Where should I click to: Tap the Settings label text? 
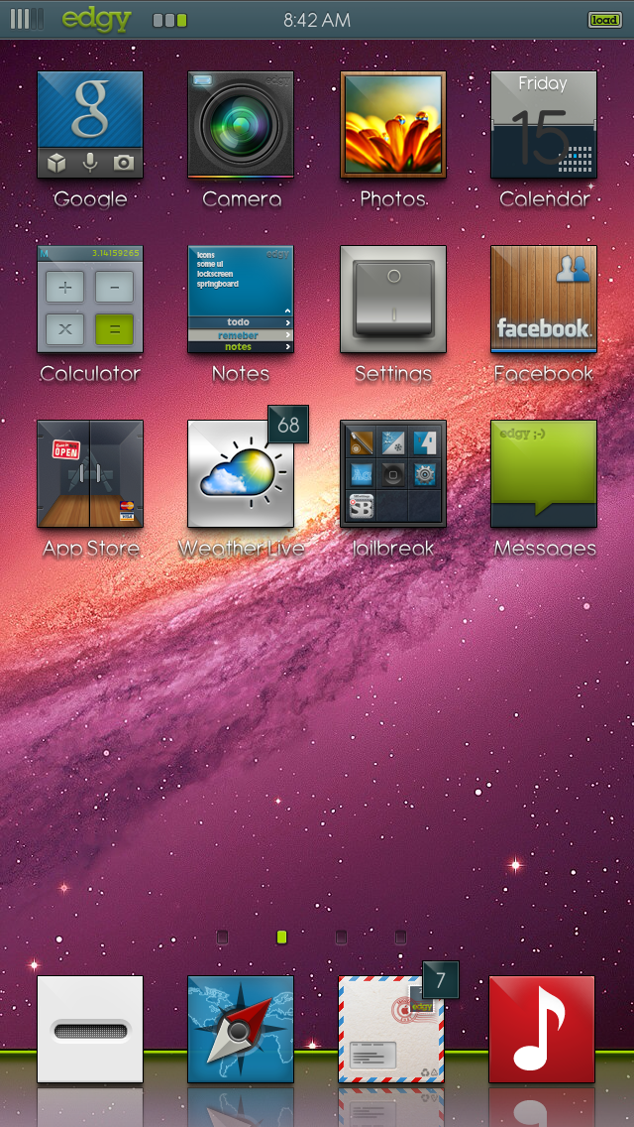point(393,374)
